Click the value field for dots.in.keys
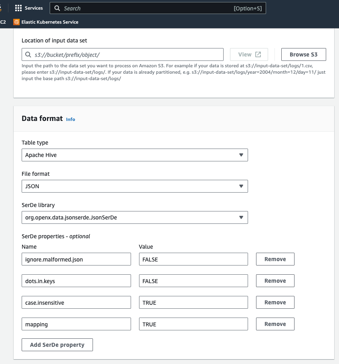 pyautogui.click(x=193, y=281)
